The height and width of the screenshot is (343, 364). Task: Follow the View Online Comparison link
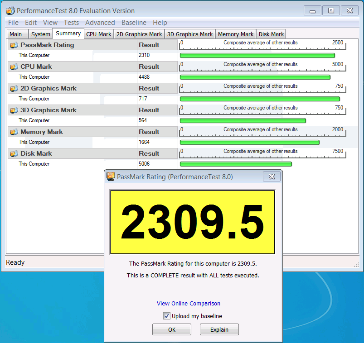click(x=189, y=303)
